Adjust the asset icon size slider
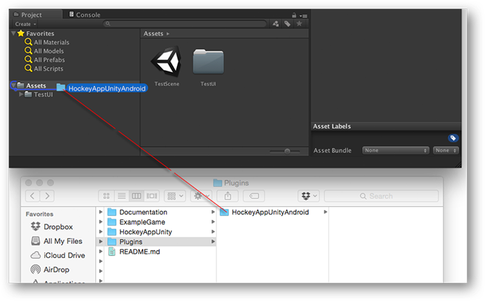Viewport: 485px width, 301px height. click(x=287, y=151)
